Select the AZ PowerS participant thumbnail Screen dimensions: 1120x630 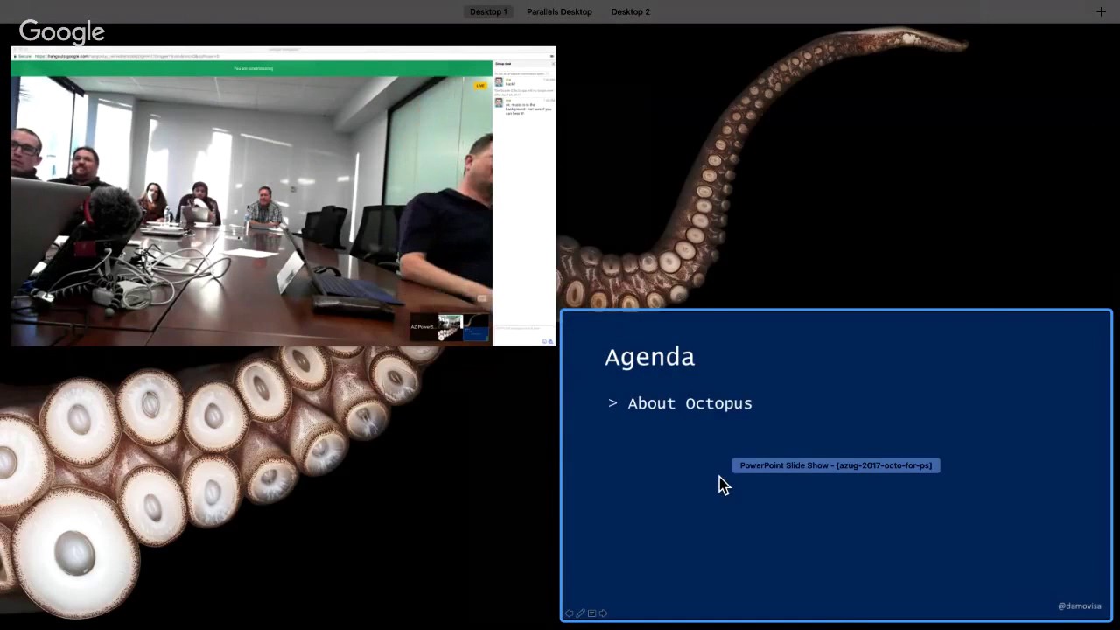tap(423, 327)
